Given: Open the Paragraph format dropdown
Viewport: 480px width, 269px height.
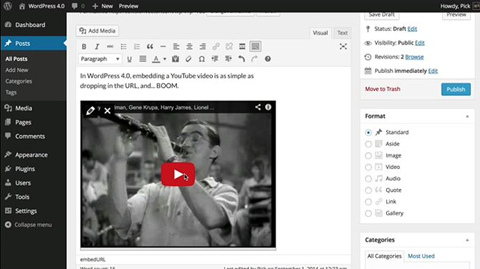Looking at the screenshot, I should click(100, 59).
